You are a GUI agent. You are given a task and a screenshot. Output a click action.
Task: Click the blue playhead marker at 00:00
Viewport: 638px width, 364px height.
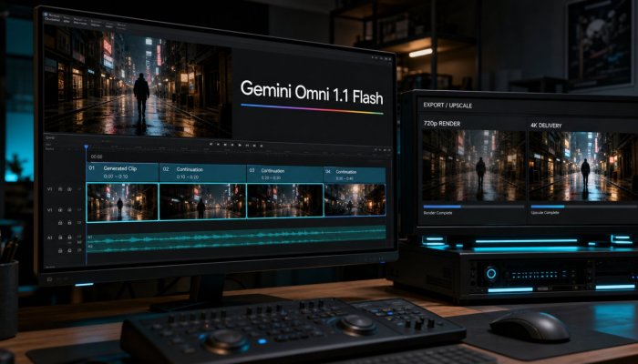86,147
